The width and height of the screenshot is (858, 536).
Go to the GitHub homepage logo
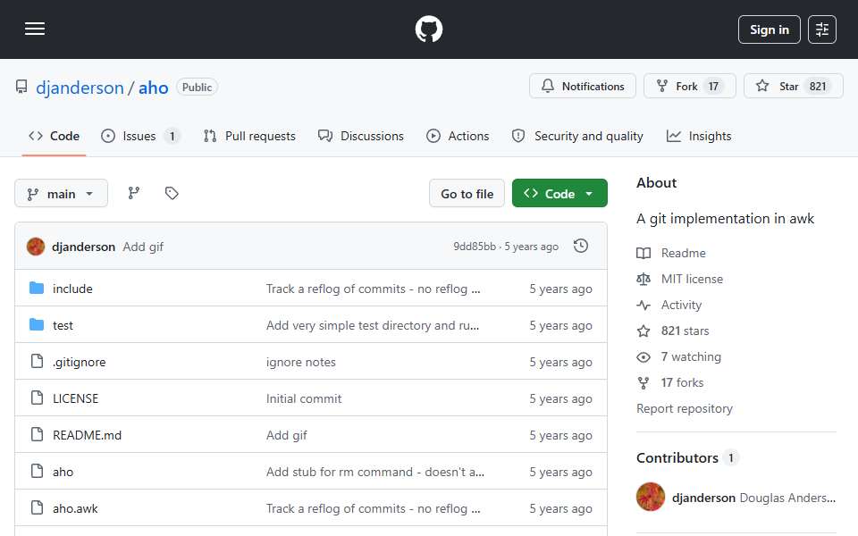click(428, 29)
